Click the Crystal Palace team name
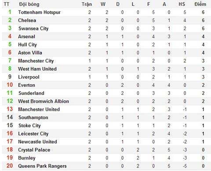Viewport: 211px width, 171px height. click(x=34, y=150)
